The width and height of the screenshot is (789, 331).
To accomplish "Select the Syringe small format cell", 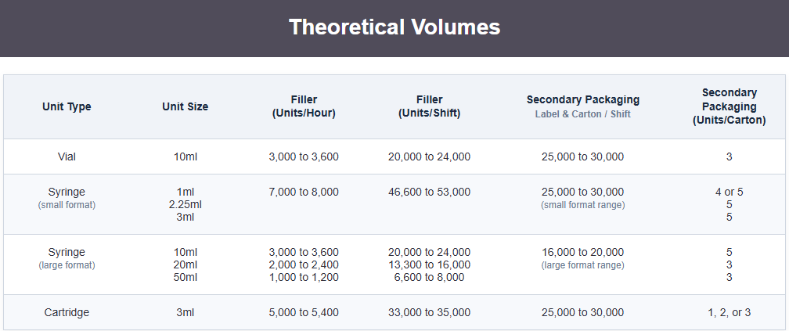I will 67,197.
